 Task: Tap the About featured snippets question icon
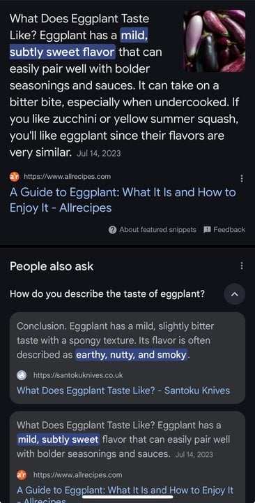click(x=112, y=230)
